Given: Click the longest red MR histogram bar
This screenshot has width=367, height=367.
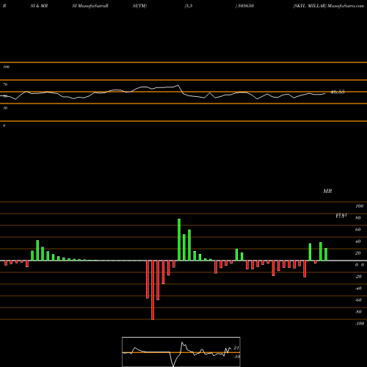Looking at the screenshot, I should tap(153, 290).
